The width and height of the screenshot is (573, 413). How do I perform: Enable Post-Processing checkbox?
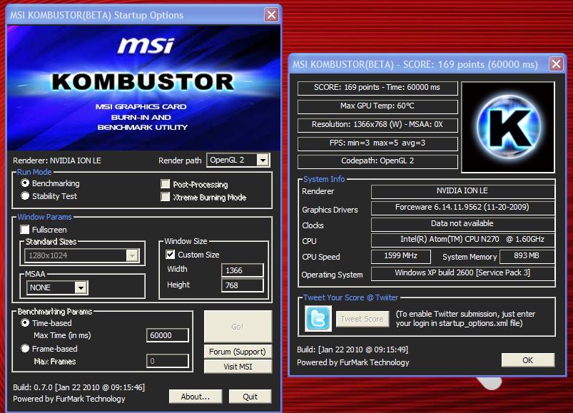[x=165, y=184]
